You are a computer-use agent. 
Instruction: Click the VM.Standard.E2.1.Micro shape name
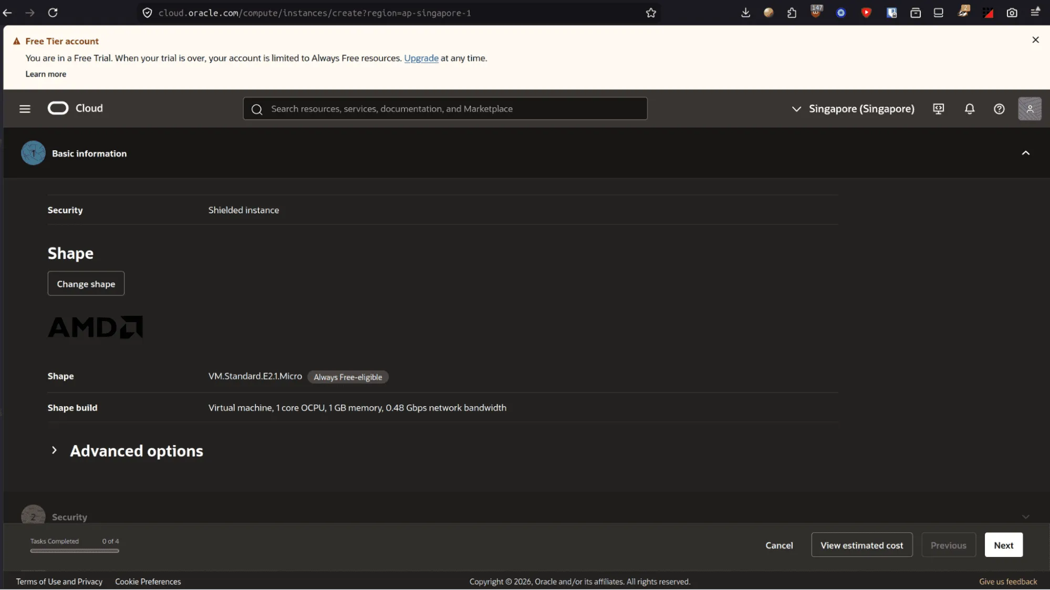coord(255,376)
